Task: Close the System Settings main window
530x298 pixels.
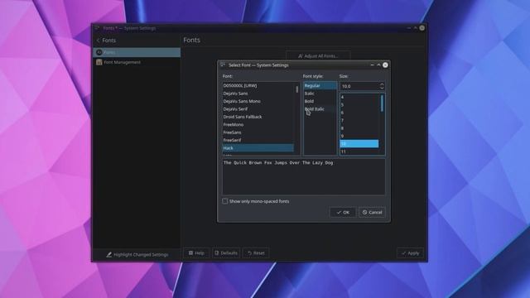Action: point(422,28)
